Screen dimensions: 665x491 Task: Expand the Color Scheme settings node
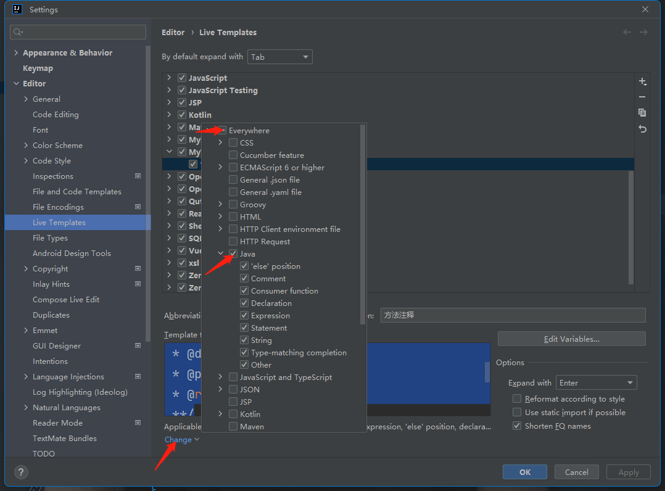point(27,145)
